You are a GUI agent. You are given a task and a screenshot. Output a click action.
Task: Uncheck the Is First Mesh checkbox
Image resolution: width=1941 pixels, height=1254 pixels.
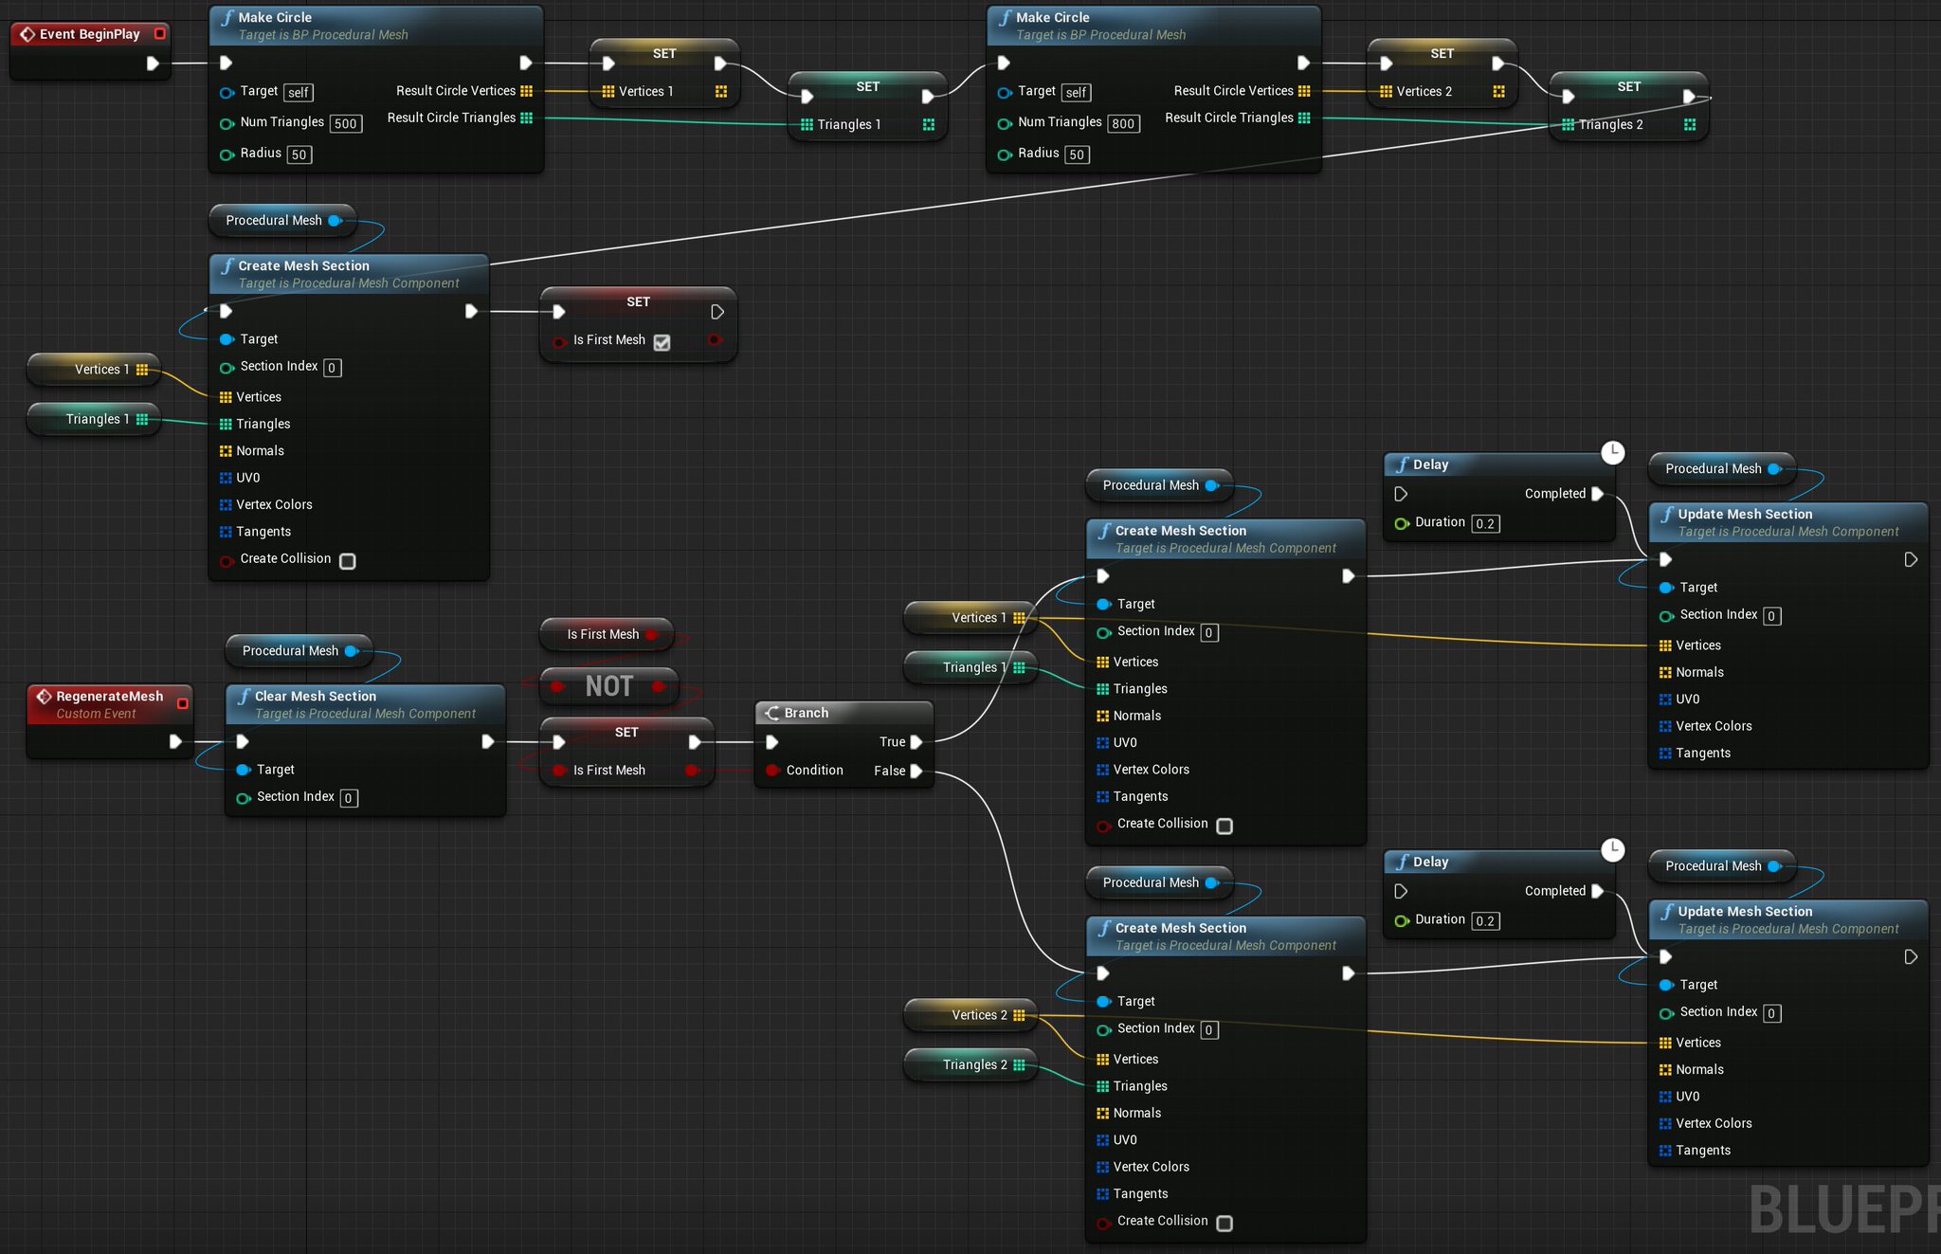[x=662, y=342]
